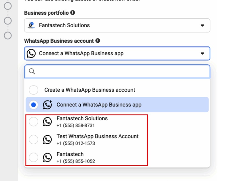The image size is (226, 181).
Task: Click the middle step circle in sidebar
Action: click(x=8, y=21)
